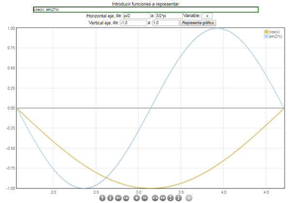Shrink horizontally with inward-pointing arrows icon
290x203 pixels.
[x=155, y=198]
